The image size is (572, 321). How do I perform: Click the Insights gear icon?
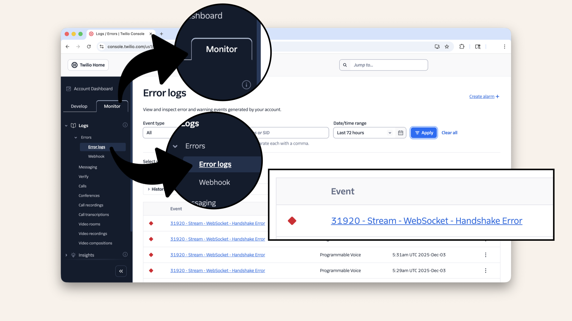[x=73, y=255]
